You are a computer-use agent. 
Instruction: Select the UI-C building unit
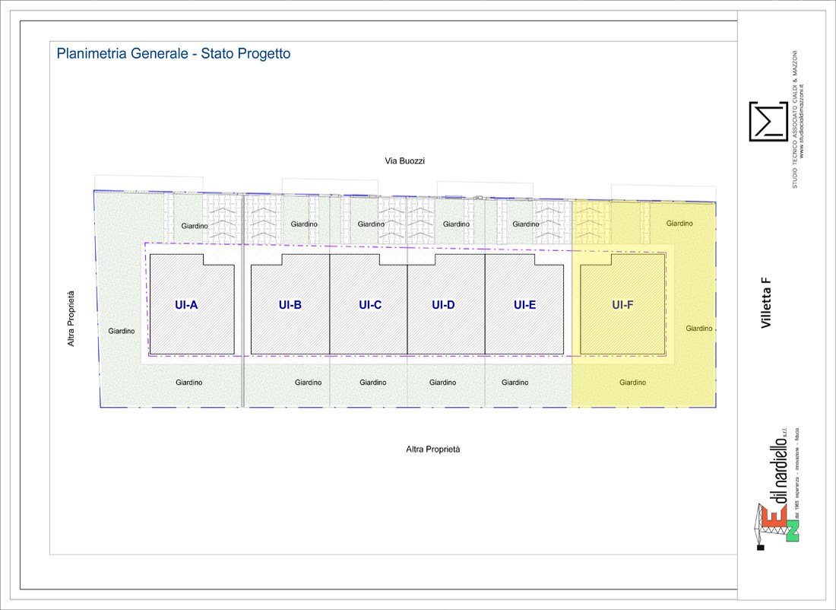tap(369, 304)
